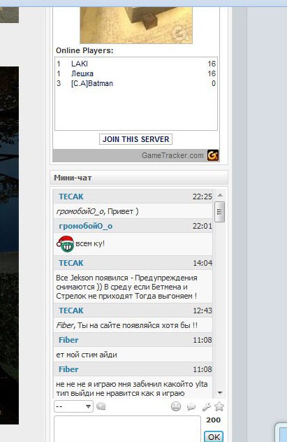
Task: Focus the chat message input field
Action: point(127,429)
